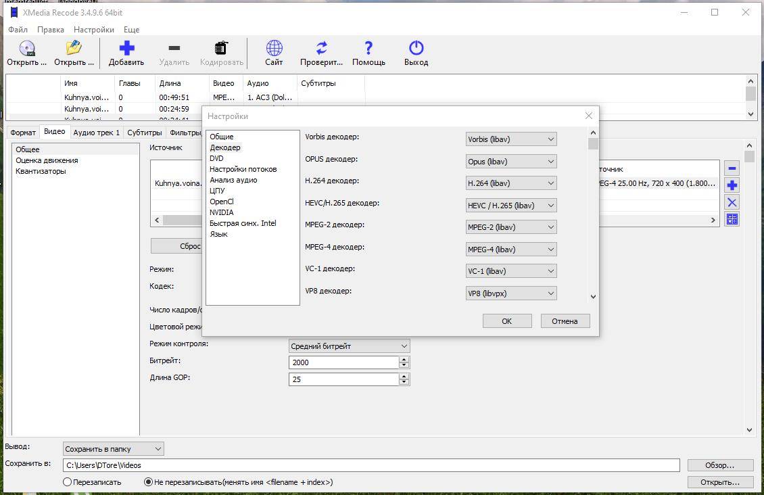Select Общие in settings list

pyautogui.click(x=222, y=137)
